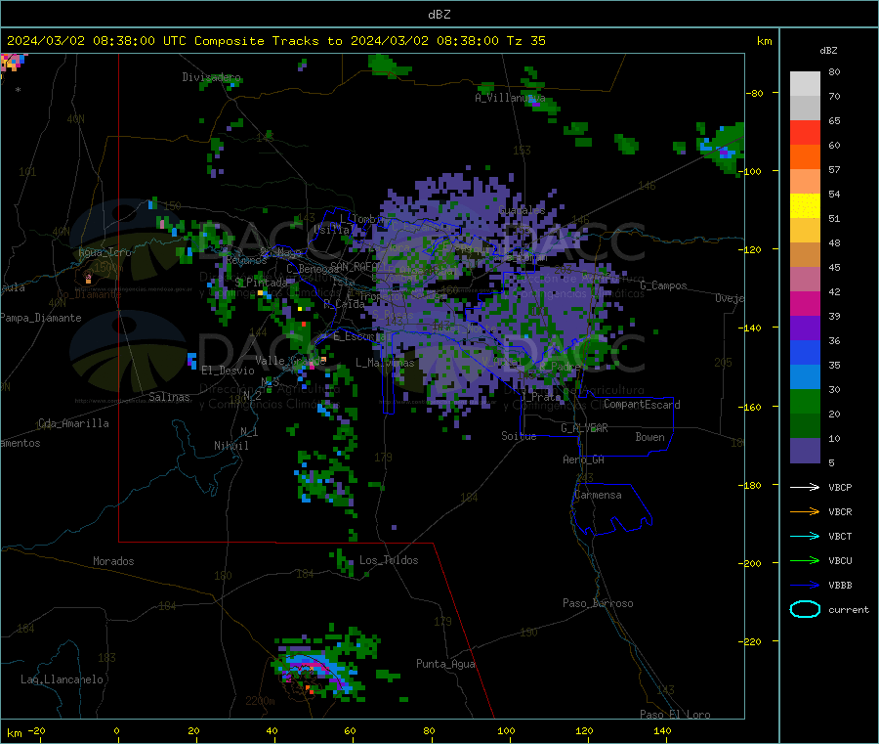Select the slate purple swatch above 5

pyautogui.click(x=805, y=451)
